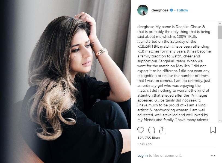Viewport: 222px width, 163px height.
Task: Click the caption scrollbar up arrow
Action: tap(220, 23)
